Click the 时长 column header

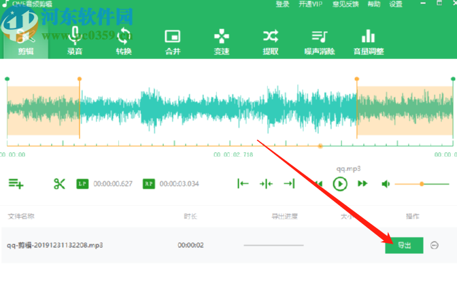coord(190,217)
